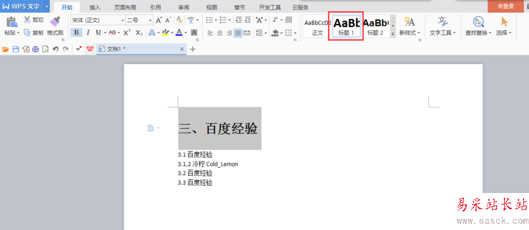Screen dimensions: 529x230
Task: Toggle Italic formatting
Action: [88, 32]
